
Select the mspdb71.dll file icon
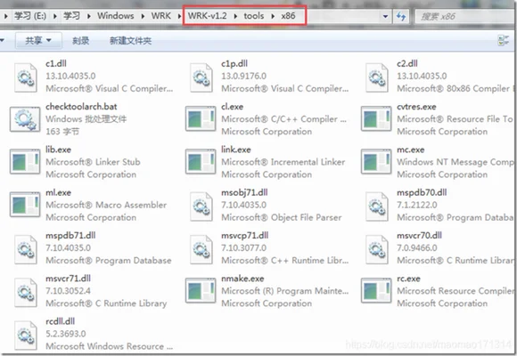25,249
